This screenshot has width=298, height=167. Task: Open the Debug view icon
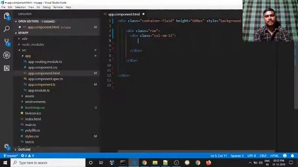pos(7,55)
